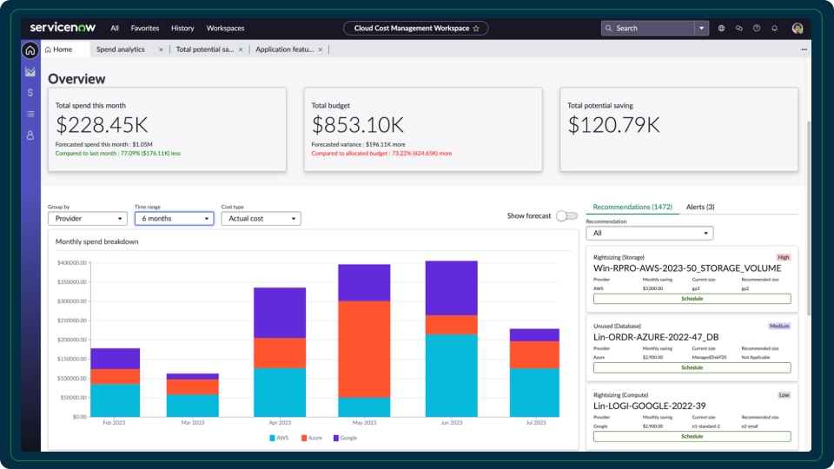The width and height of the screenshot is (834, 469).
Task: Open the help question mark icon
Action: 757,28
